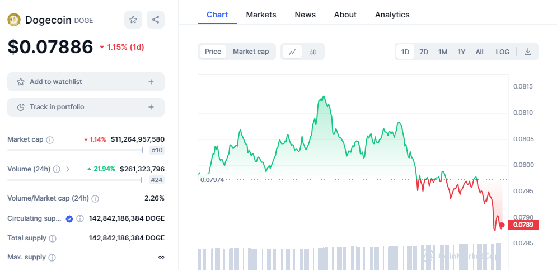Click the green price peak on the chart
This screenshot has width=557, height=270.
pos(323,97)
